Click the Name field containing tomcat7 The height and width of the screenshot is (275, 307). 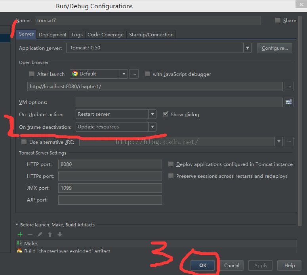148,21
